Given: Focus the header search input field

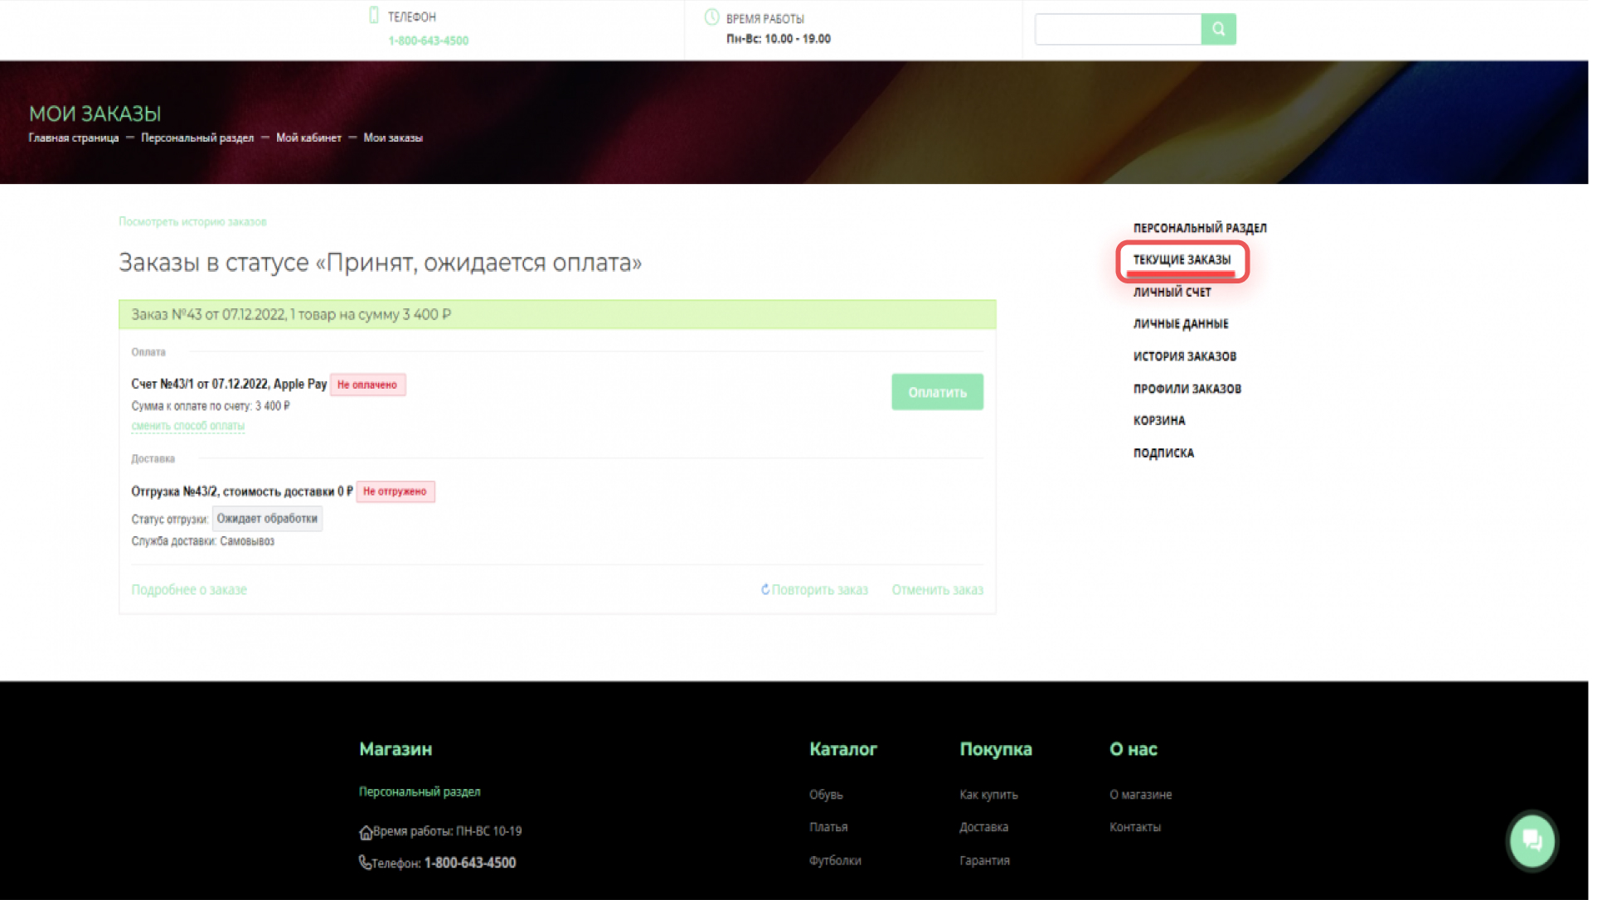Looking at the screenshot, I should point(1117,29).
